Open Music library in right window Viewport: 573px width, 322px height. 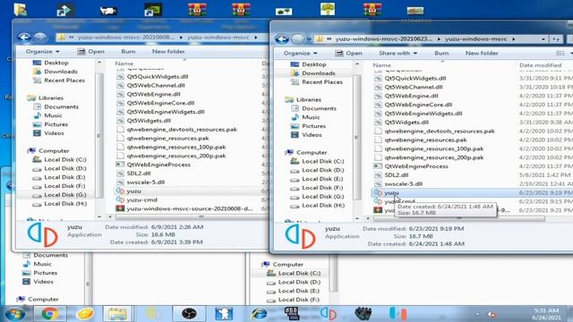[x=311, y=117]
